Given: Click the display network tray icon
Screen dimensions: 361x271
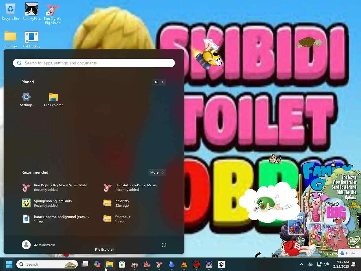Looking at the screenshot, I should [319, 264].
